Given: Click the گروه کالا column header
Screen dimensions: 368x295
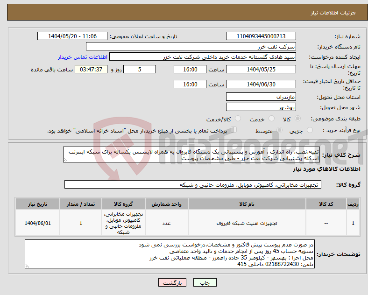Looking at the screenshot, I should click(123, 204).
